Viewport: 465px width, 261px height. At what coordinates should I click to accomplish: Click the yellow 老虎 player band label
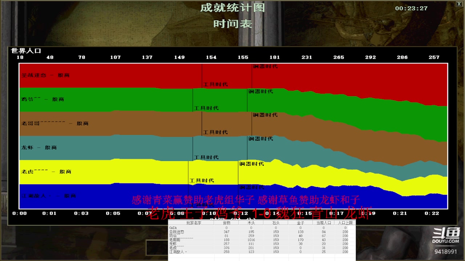point(46,171)
